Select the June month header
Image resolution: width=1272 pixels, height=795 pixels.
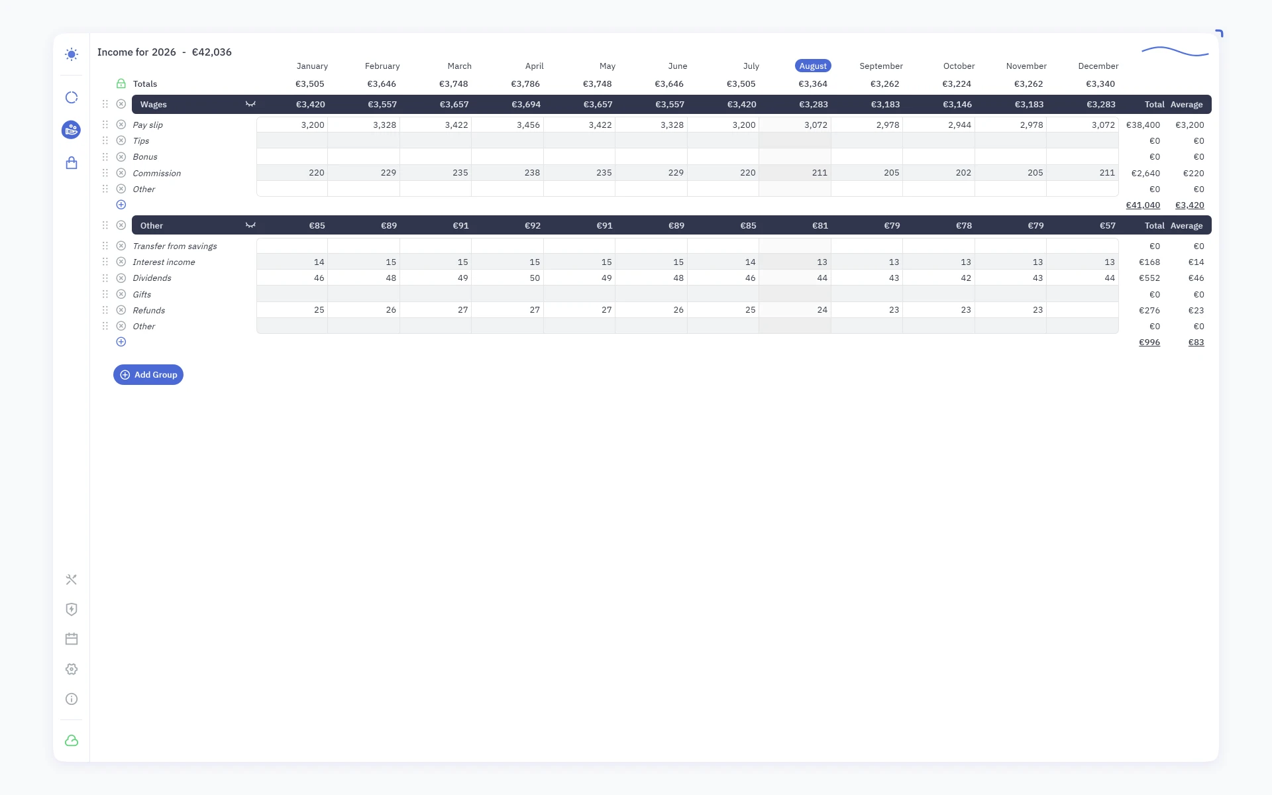pyautogui.click(x=678, y=66)
